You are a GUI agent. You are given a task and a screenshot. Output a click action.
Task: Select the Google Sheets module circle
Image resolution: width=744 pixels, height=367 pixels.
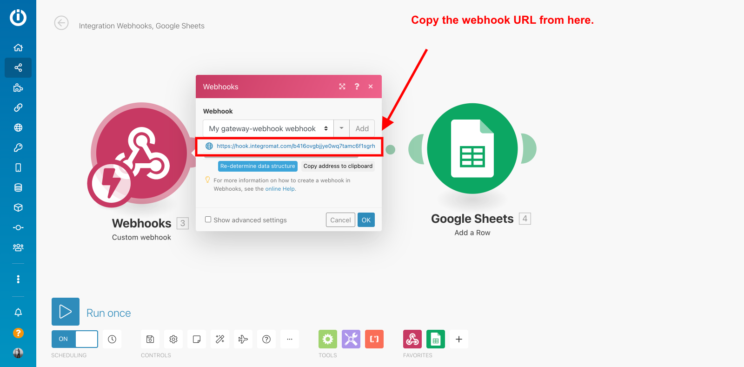(x=472, y=148)
